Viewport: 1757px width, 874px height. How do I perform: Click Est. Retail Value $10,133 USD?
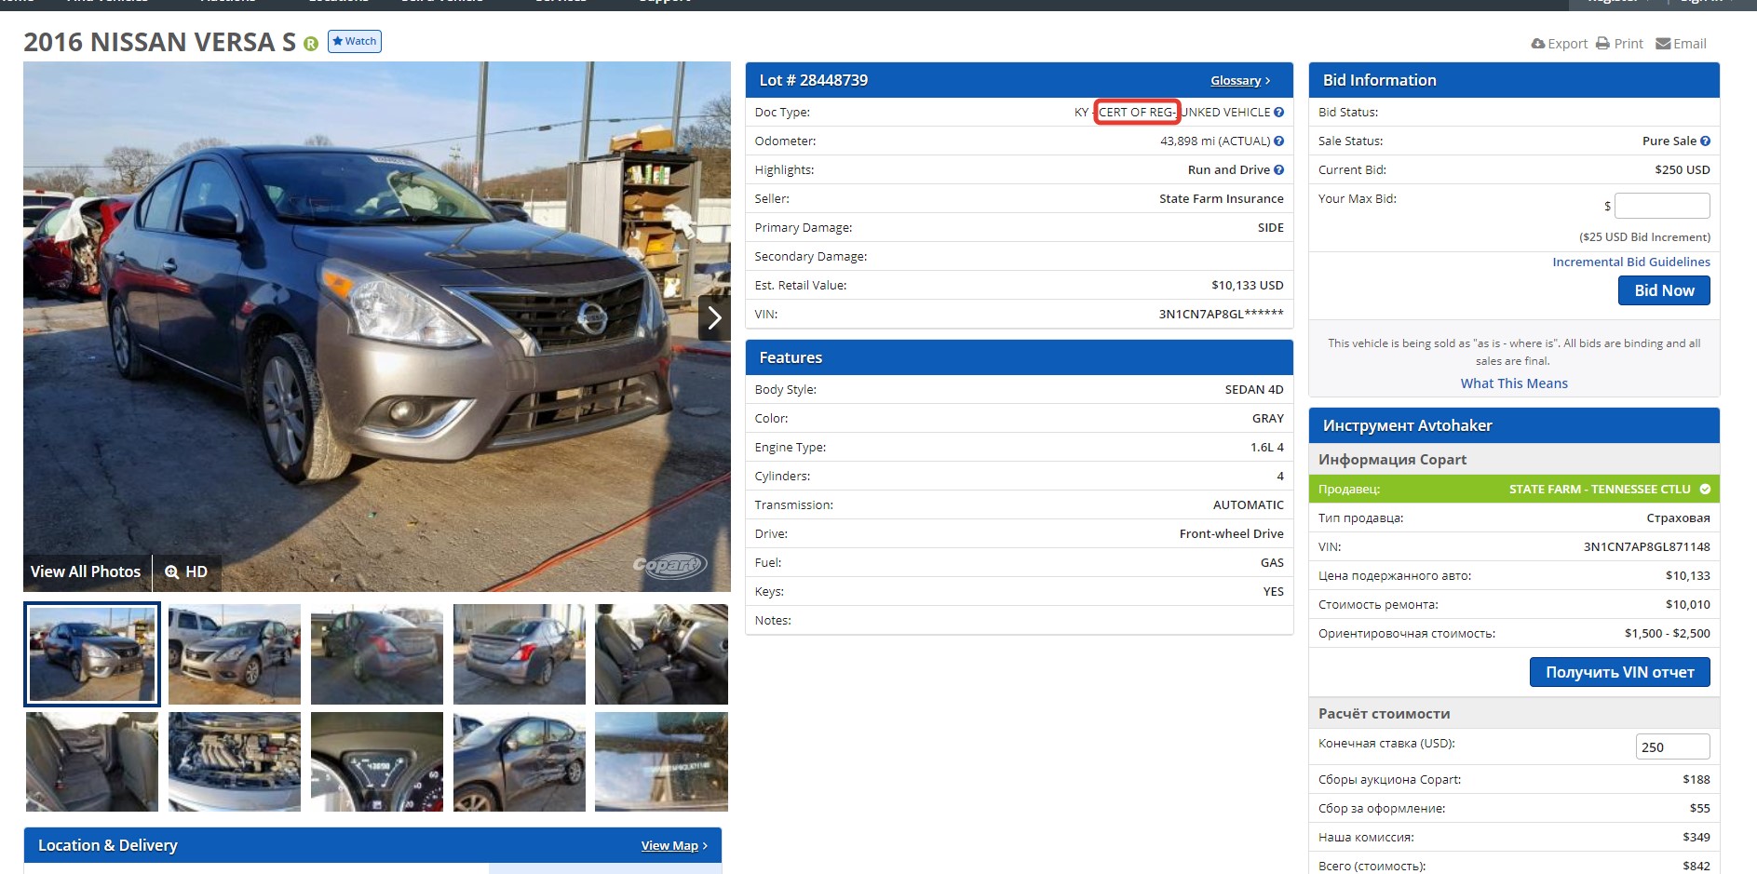pyautogui.click(x=1247, y=285)
